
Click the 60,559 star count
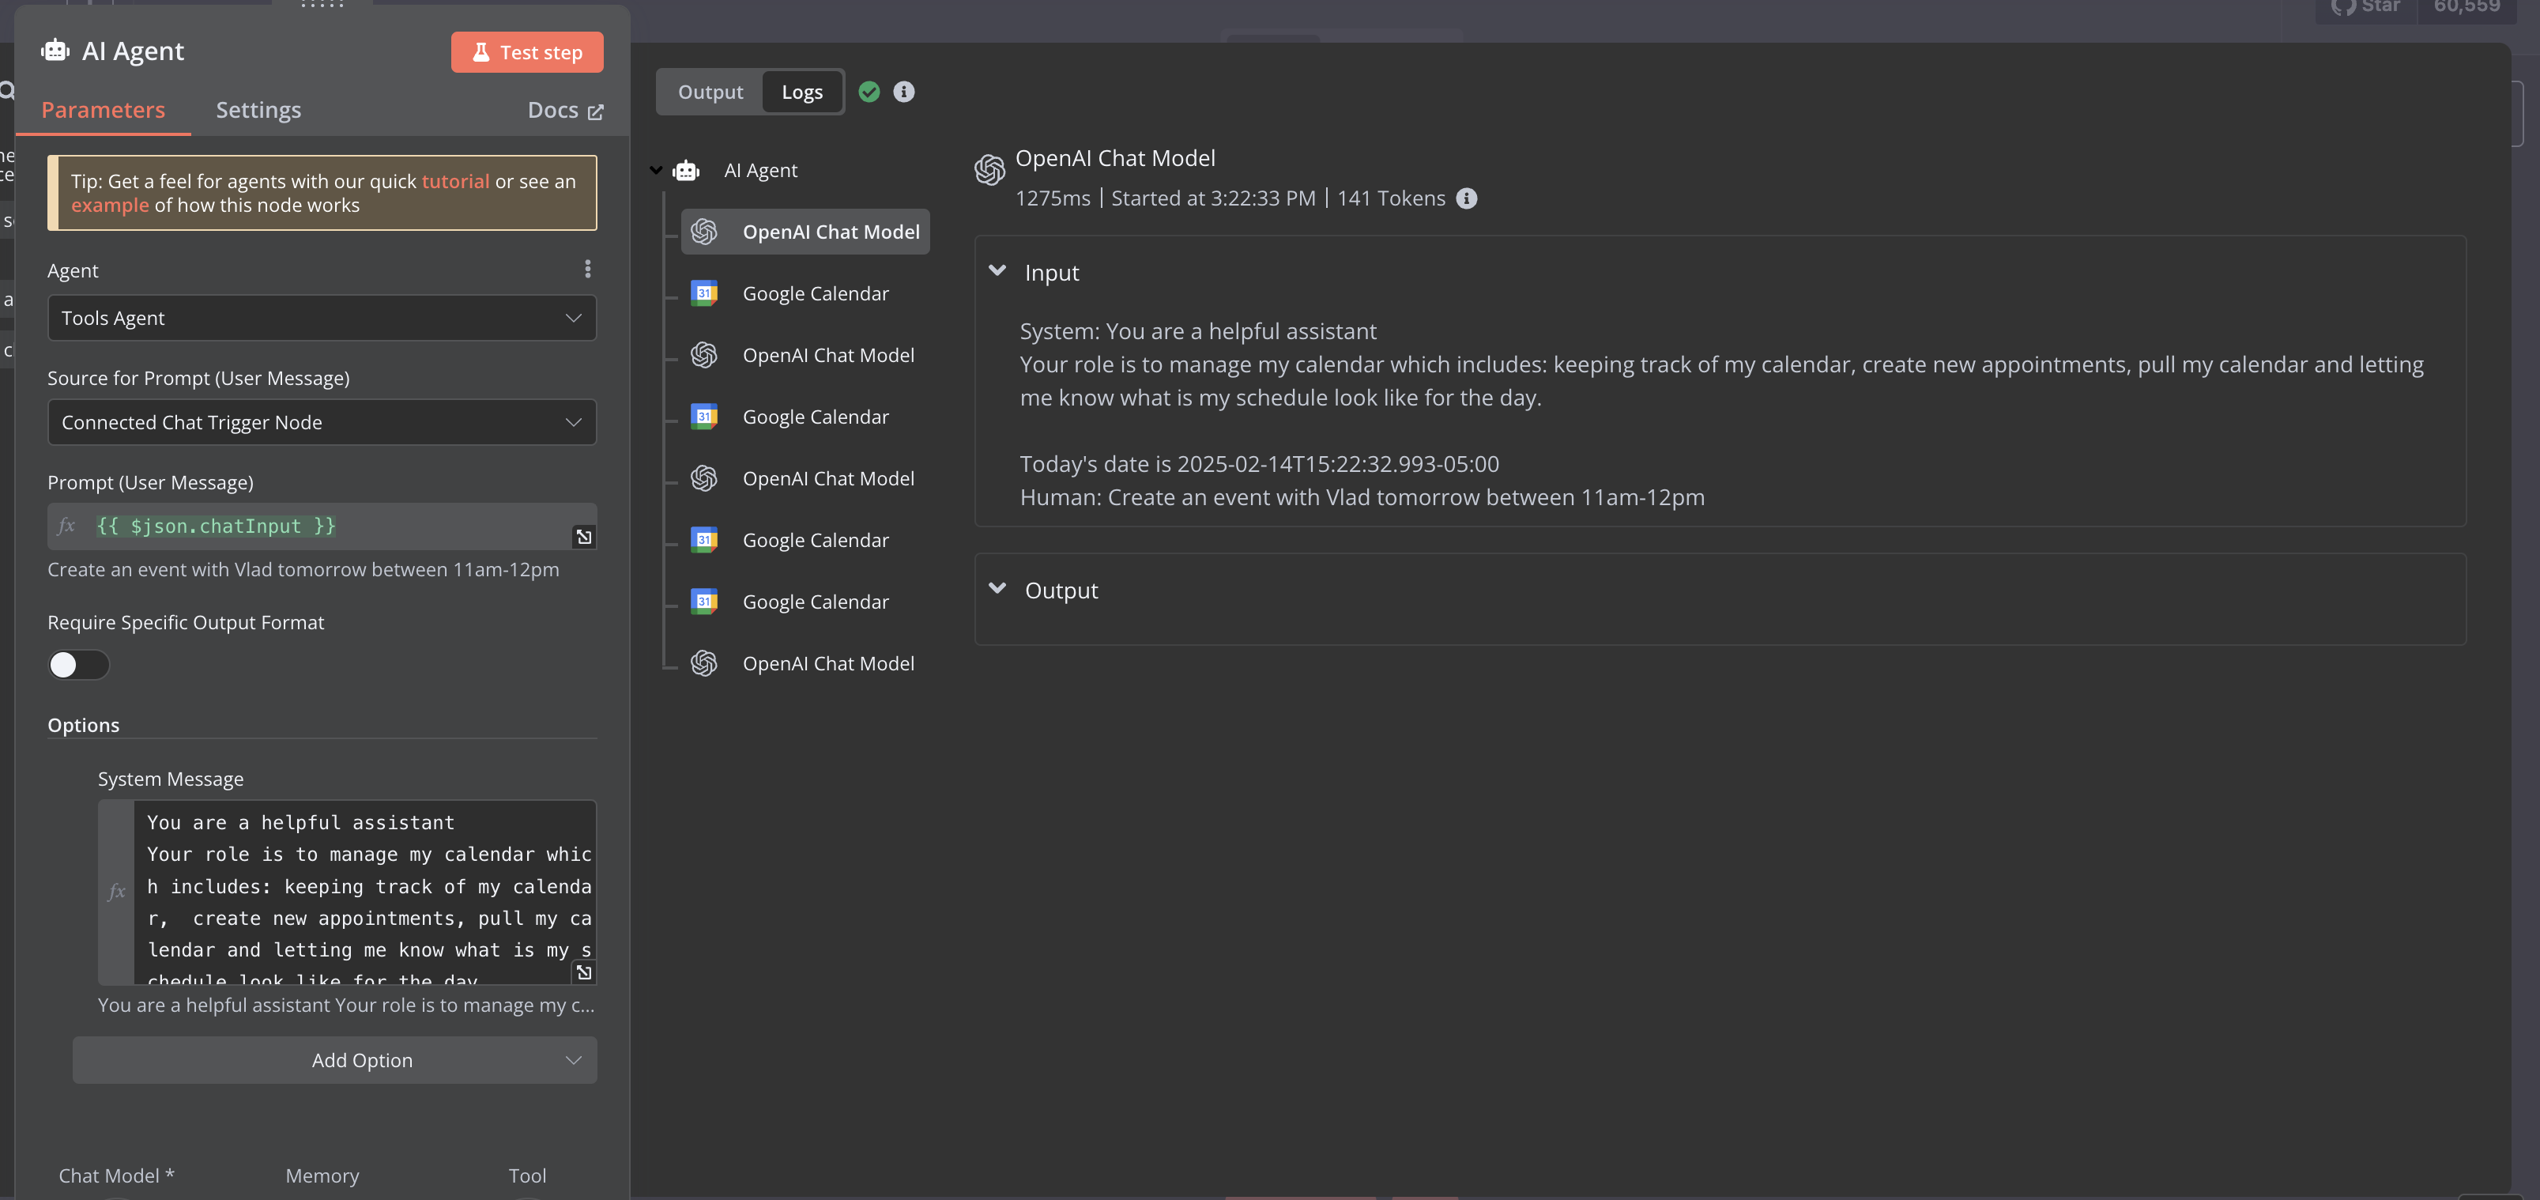tap(2466, 8)
